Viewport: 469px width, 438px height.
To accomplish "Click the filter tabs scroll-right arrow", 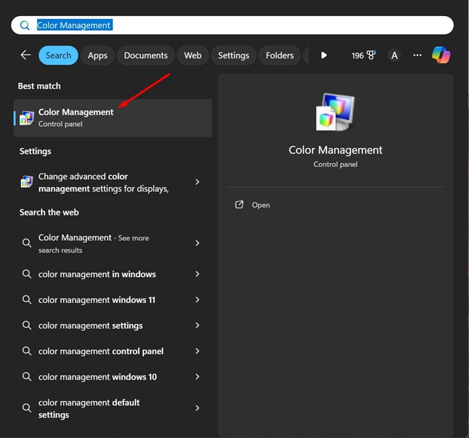I will (x=324, y=56).
